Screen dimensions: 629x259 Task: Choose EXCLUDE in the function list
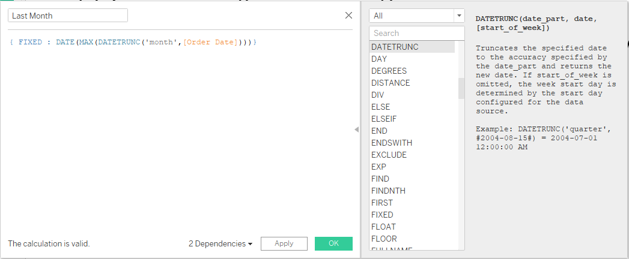pos(389,155)
